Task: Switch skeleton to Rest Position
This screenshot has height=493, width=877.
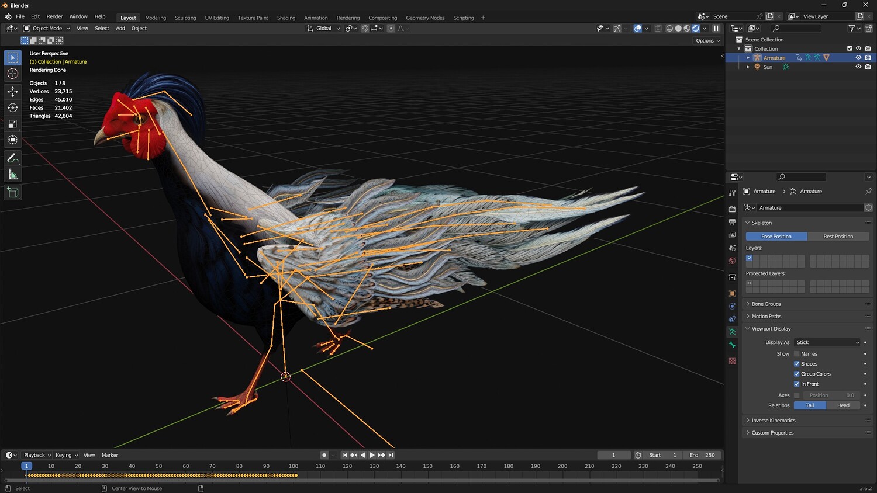Action: click(838, 237)
